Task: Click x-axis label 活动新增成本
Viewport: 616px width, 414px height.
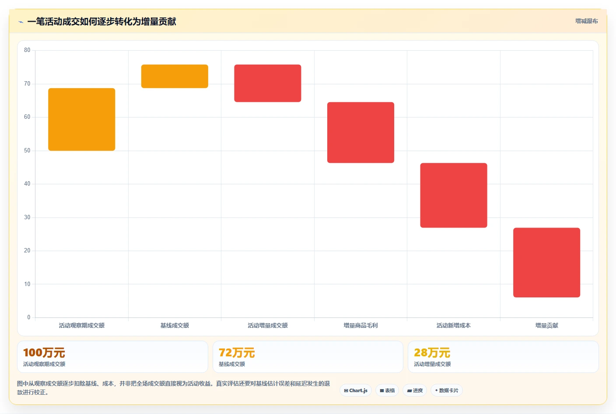Action: 454,325
